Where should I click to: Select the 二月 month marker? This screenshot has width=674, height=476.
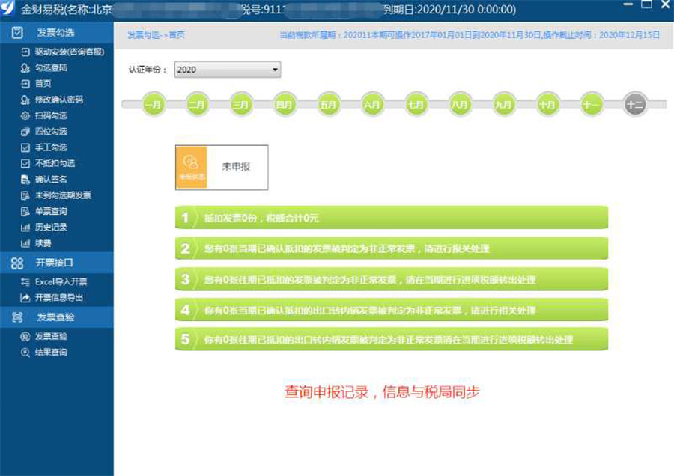[197, 104]
